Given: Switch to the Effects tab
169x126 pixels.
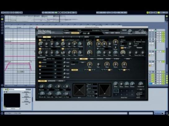Looking at the screenshot, I should click(61, 81).
